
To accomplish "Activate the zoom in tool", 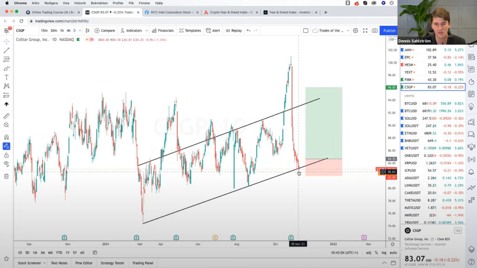I will pyautogui.click(x=7, y=125).
